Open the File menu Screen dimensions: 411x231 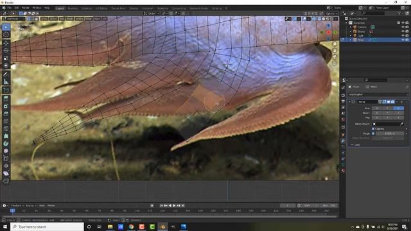pyautogui.click(x=10, y=8)
